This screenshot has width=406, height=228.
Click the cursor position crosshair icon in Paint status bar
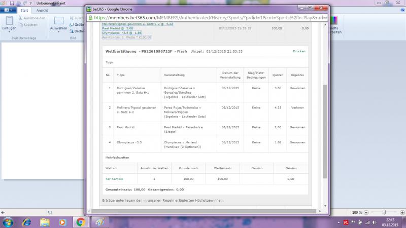tap(3, 212)
